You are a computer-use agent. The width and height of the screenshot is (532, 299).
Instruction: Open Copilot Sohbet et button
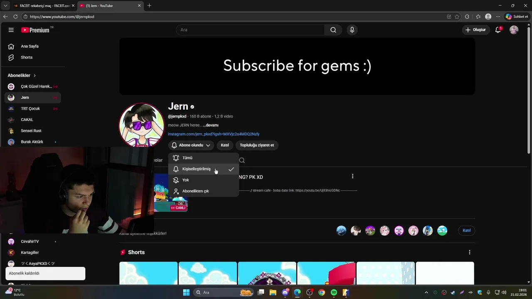coord(517,17)
